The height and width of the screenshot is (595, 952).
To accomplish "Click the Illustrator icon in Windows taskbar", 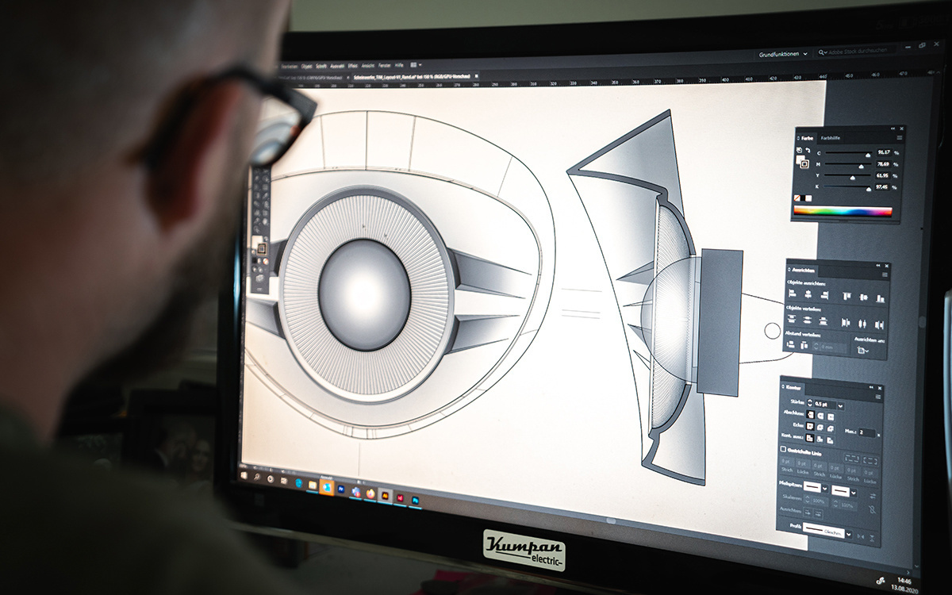I will (384, 494).
